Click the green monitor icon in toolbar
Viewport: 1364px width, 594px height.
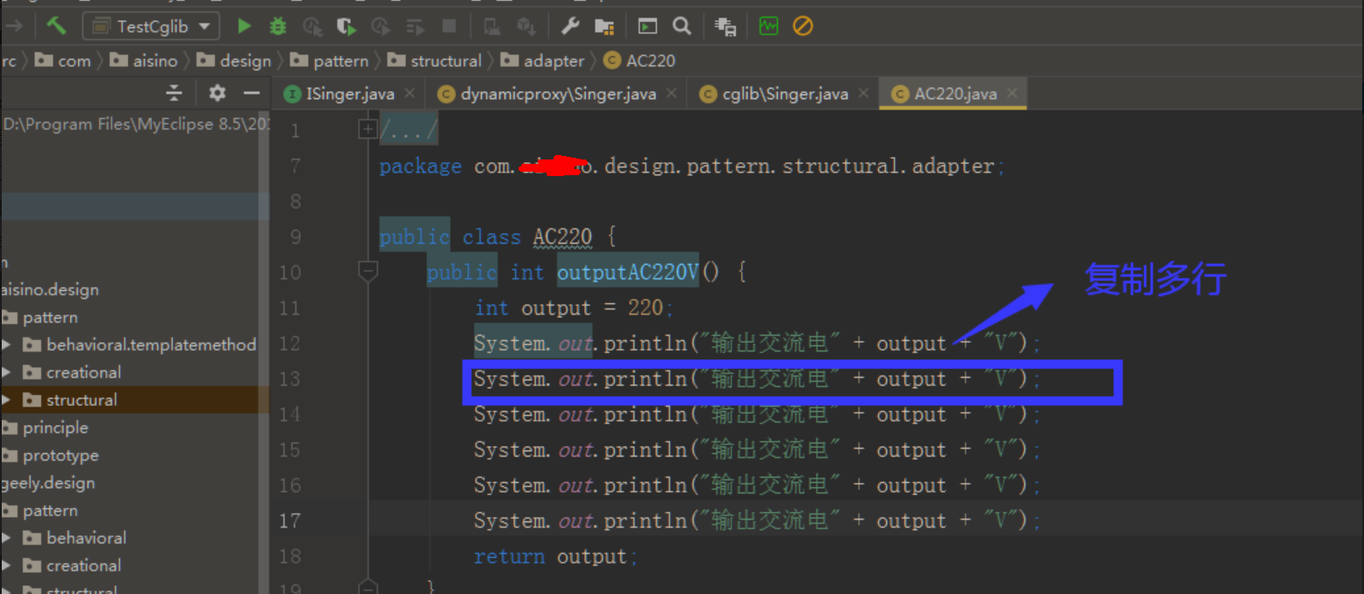point(768,26)
